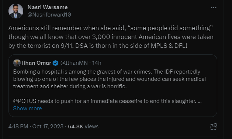Open the three-dot more options menu
Viewport: 232px width, 139px height.
coord(214,7)
